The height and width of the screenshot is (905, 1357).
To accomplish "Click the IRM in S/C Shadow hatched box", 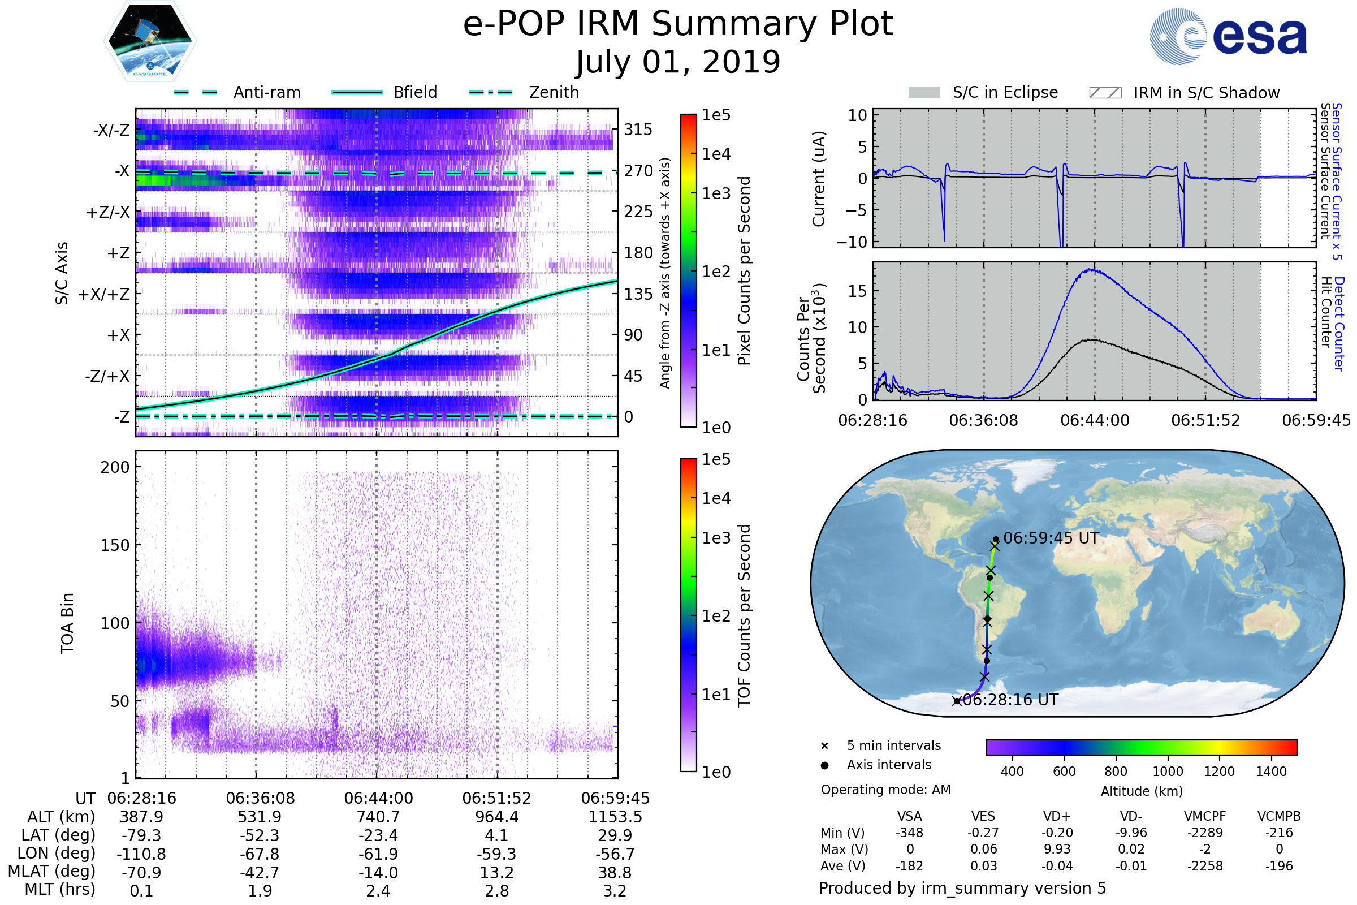I will pyautogui.click(x=1105, y=93).
